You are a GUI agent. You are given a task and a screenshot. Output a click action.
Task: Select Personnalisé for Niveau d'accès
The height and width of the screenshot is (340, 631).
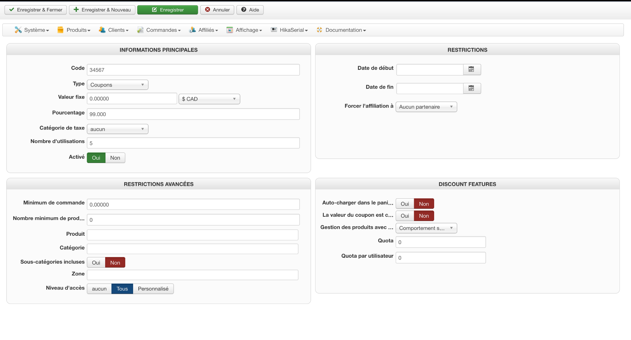click(153, 289)
